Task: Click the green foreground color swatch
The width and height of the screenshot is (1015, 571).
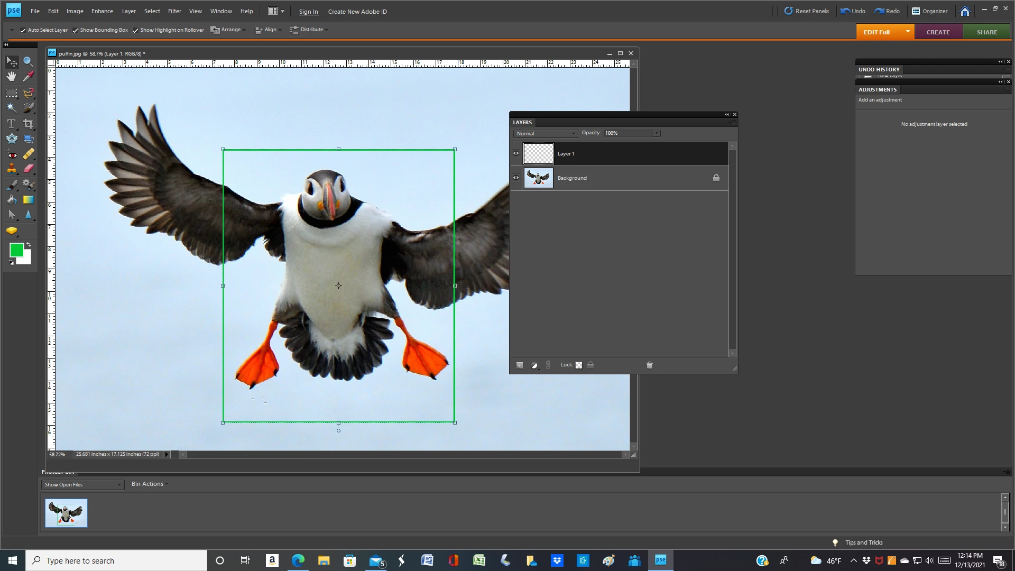Action: coord(16,250)
